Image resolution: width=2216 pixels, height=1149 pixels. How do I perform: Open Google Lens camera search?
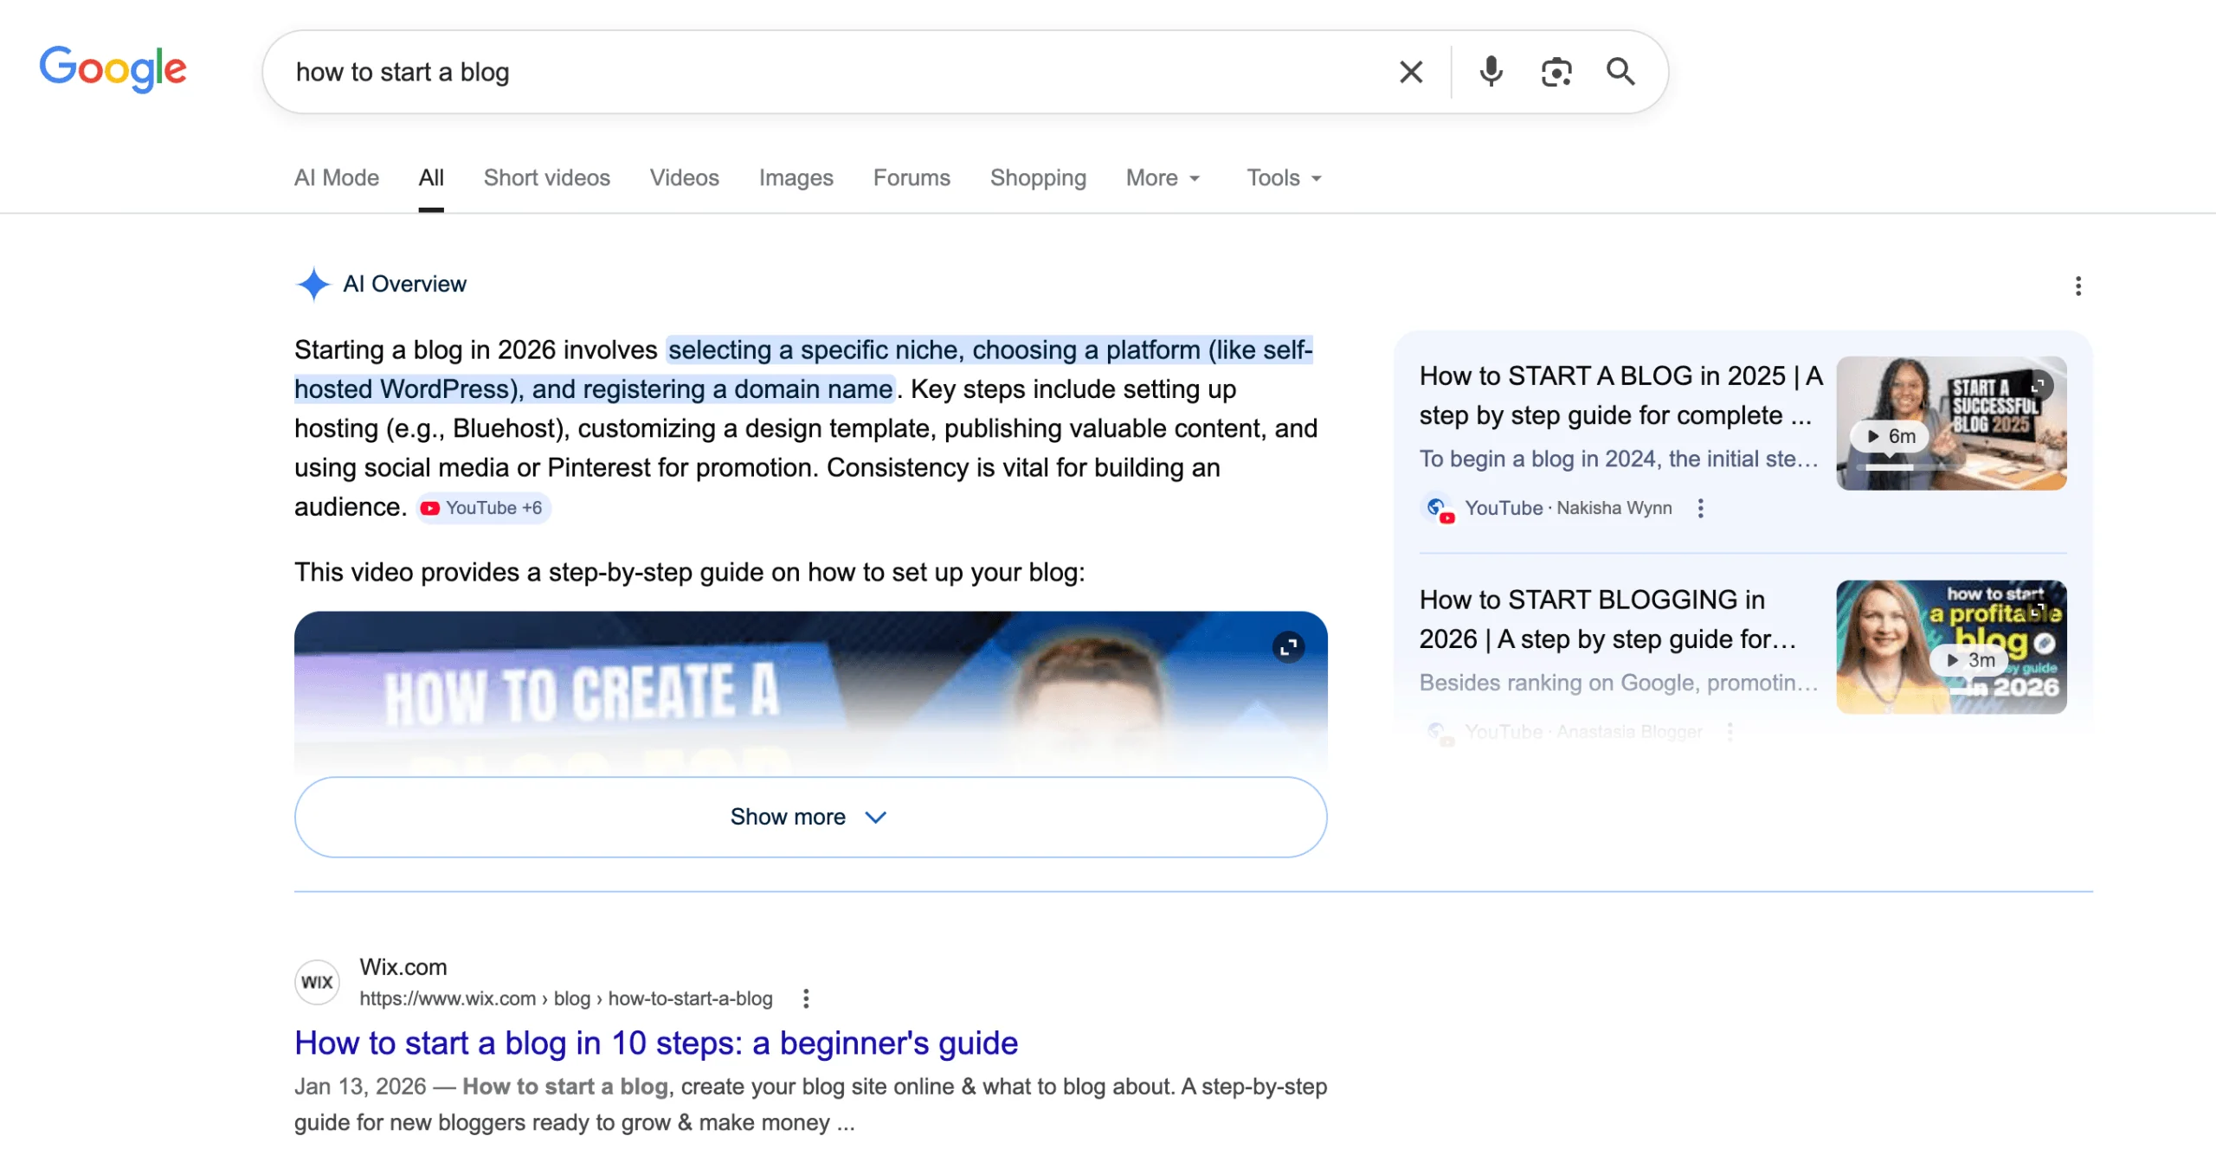(1556, 72)
